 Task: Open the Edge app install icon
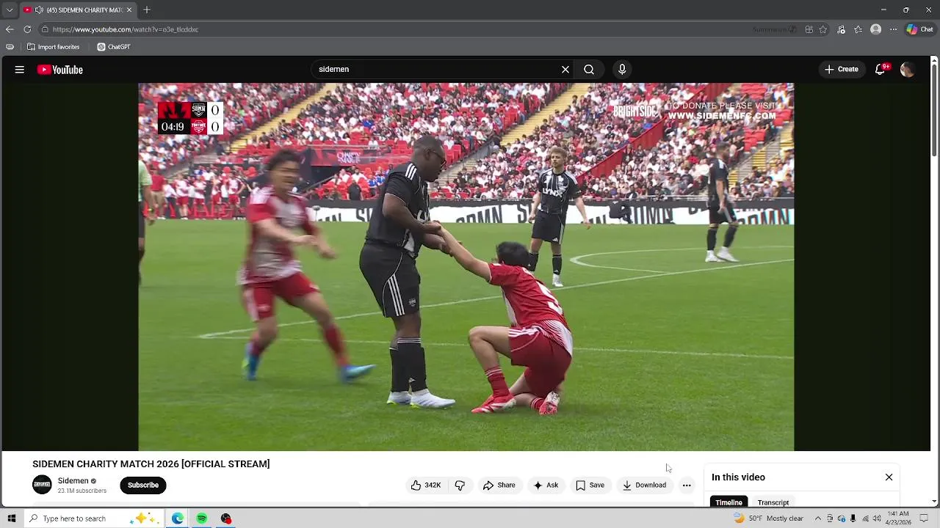coord(809,29)
